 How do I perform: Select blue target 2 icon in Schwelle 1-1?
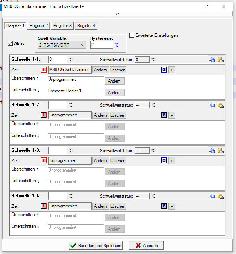coord(164,70)
